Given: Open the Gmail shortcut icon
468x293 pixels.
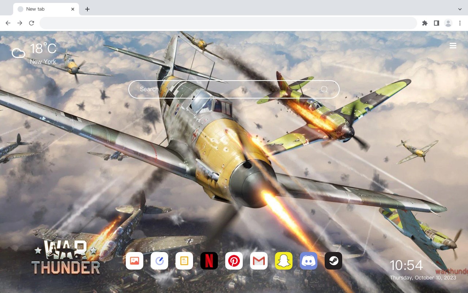Looking at the screenshot, I should click(259, 261).
